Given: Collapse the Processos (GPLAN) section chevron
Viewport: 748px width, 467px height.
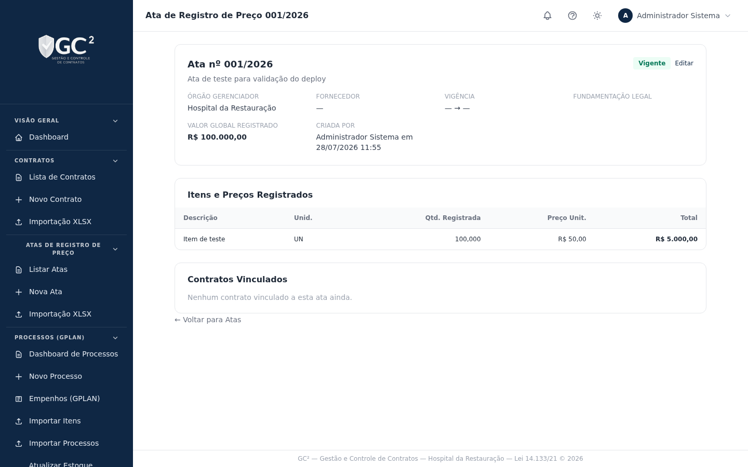Looking at the screenshot, I should (115, 338).
